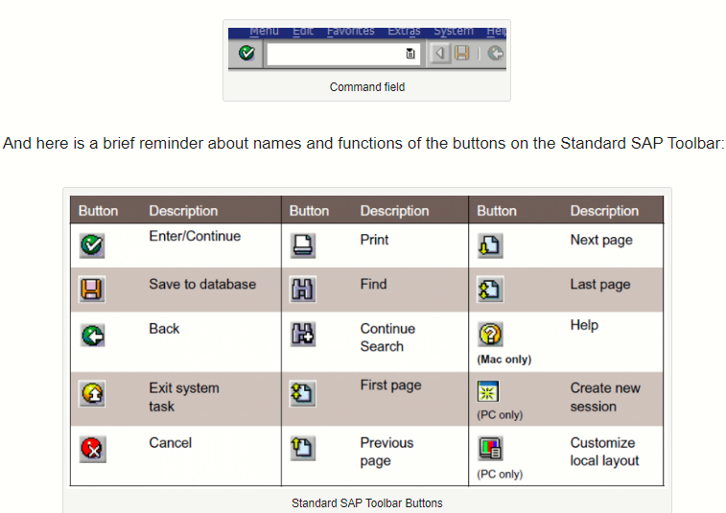Click the Enter/Continue icon in the table
Image resolution: width=726 pixels, height=513 pixels.
click(92, 245)
